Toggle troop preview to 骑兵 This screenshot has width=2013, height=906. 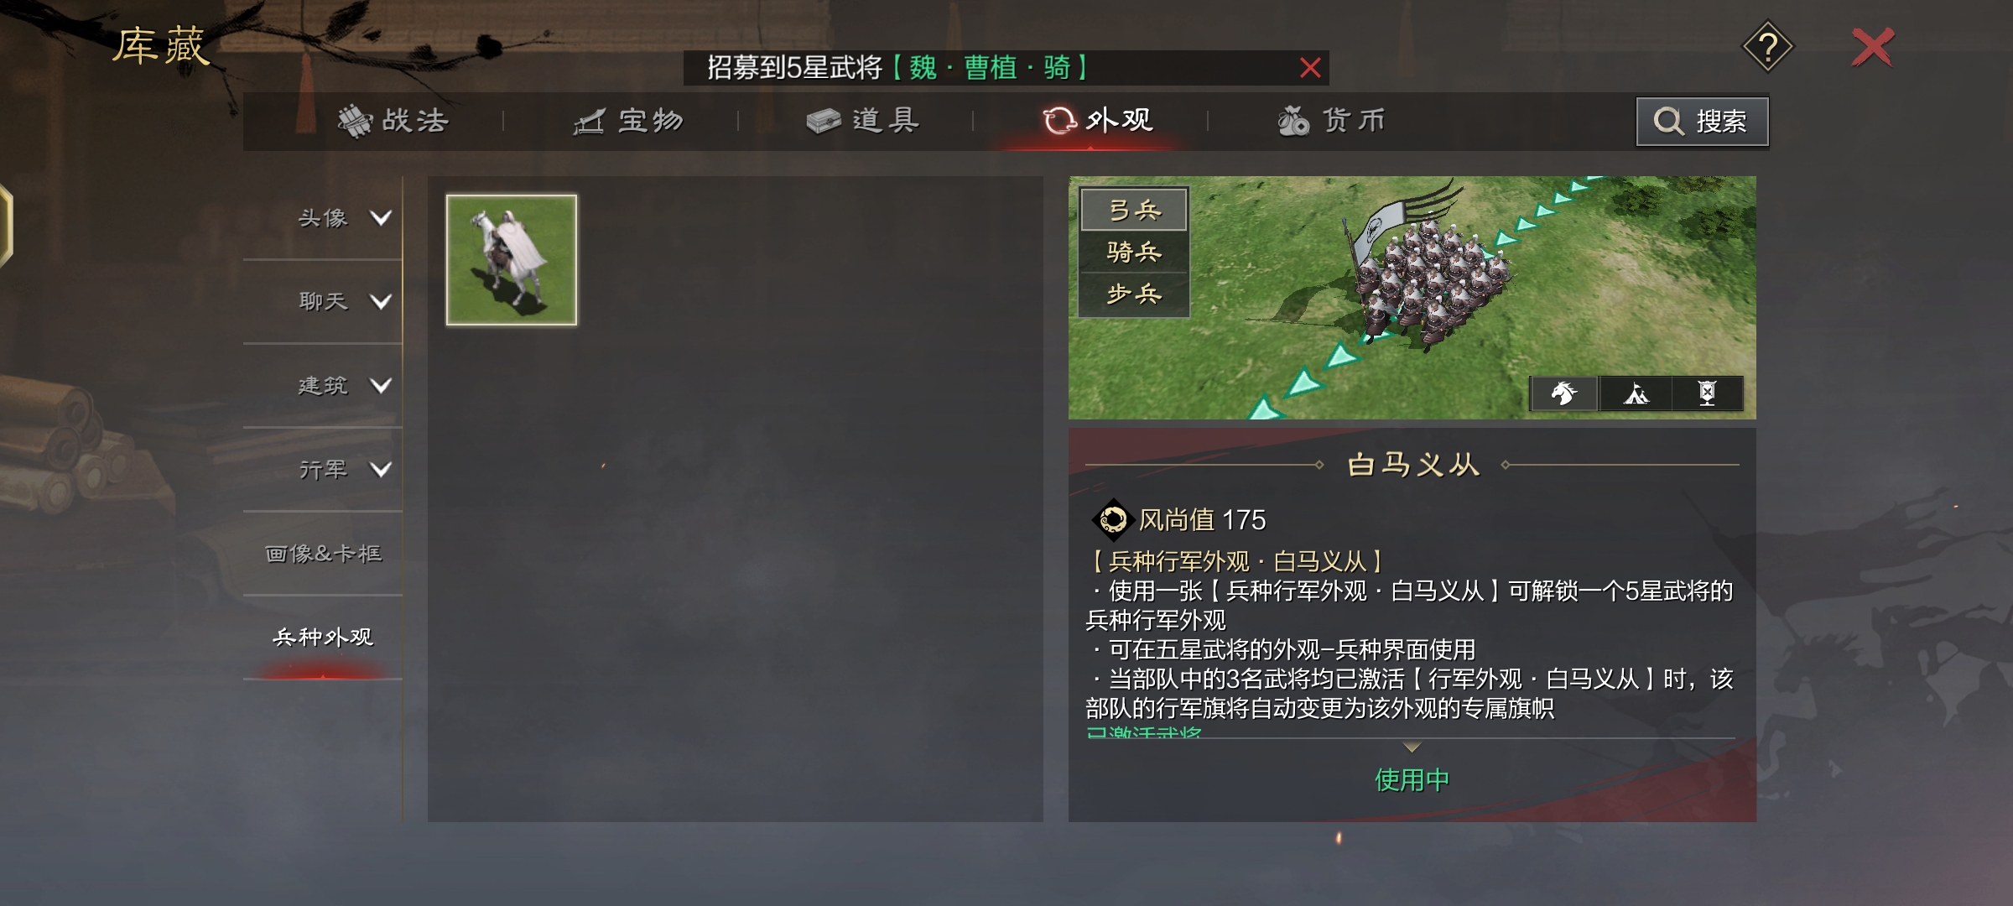click(x=1134, y=252)
